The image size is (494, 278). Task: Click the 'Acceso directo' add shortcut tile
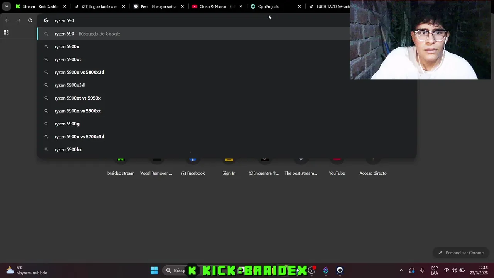(x=373, y=167)
